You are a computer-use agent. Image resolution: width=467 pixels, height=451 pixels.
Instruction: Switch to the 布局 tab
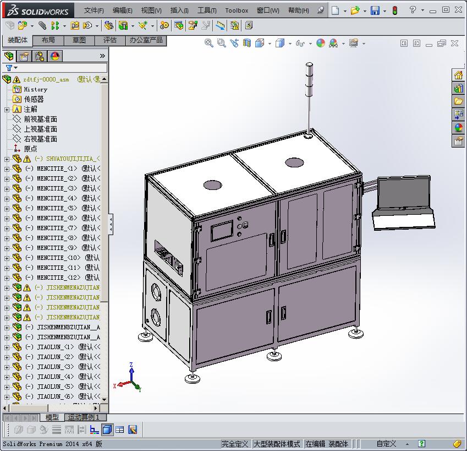48,40
